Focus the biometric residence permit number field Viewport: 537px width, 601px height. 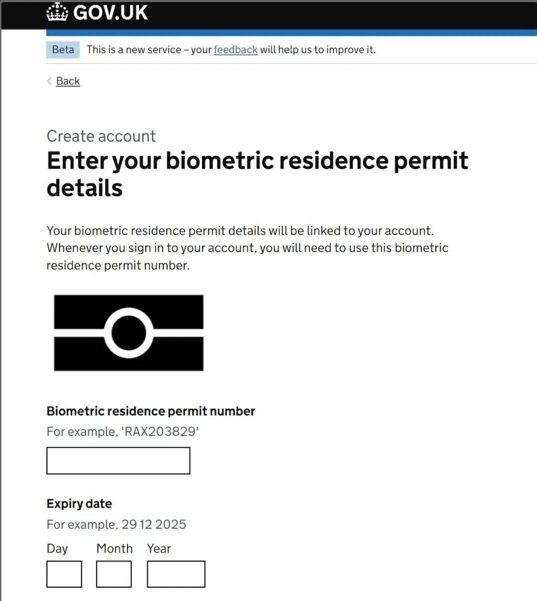pyautogui.click(x=118, y=461)
